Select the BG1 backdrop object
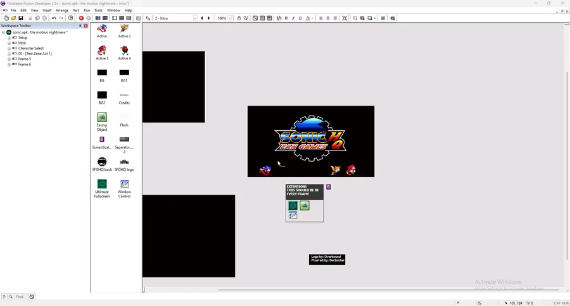This screenshot has width=570, height=306. [124, 73]
